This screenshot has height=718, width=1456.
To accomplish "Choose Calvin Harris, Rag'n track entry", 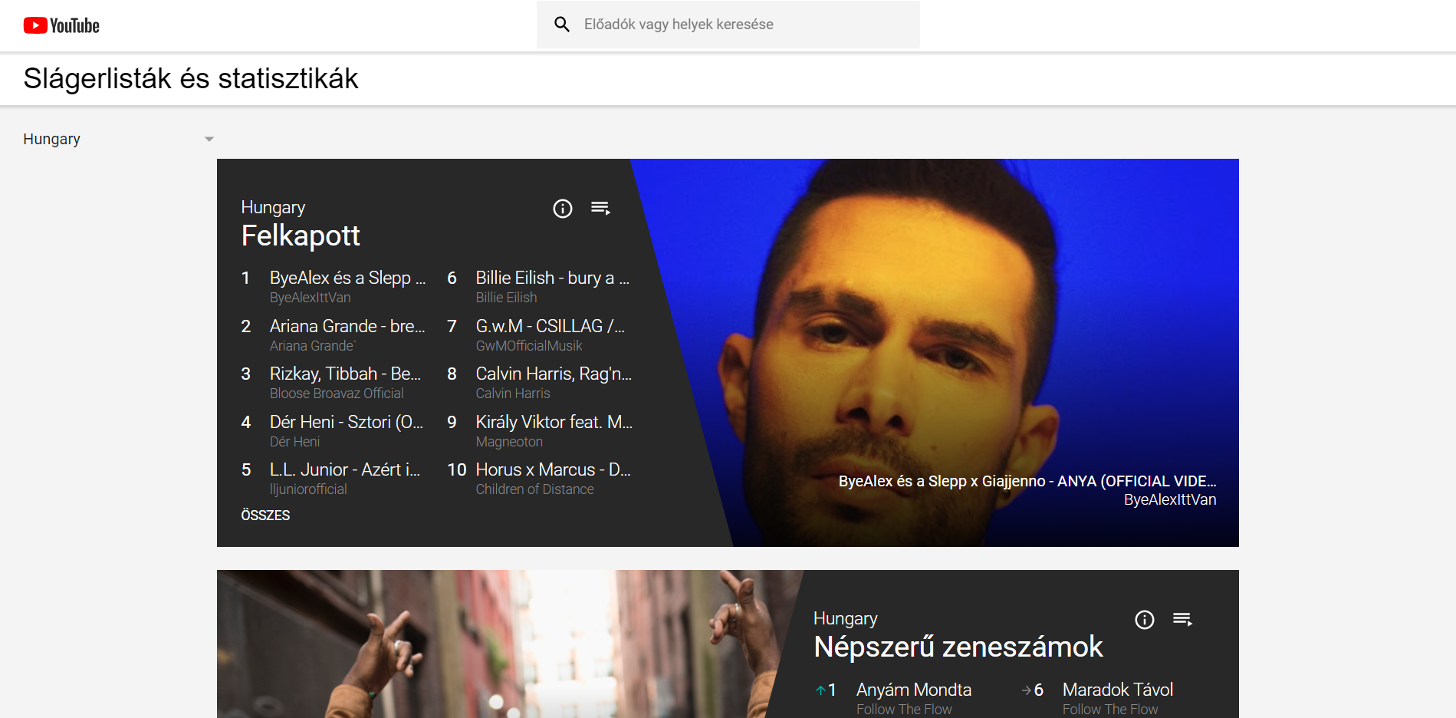I will click(553, 374).
